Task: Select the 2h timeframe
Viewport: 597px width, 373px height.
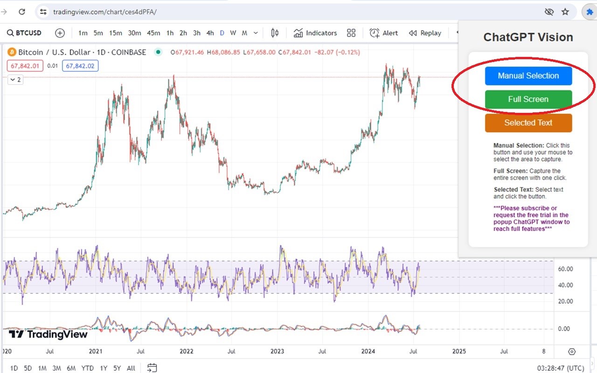Action: click(x=183, y=33)
